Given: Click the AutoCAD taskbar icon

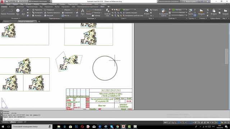Looking at the screenshot, I should click(123, 126).
